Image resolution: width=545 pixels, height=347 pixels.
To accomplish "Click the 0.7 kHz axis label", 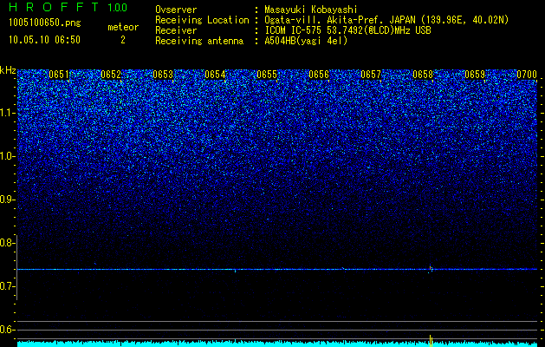I will [7, 286].
